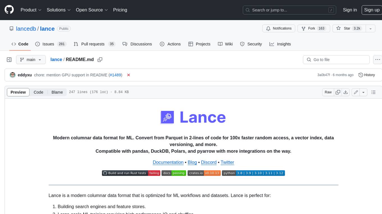Open the eddyxu author link
382x214 pixels.
25,75
